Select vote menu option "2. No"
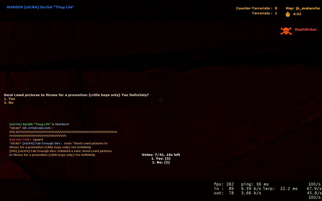This screenshot has height=201, width=322. tap(9, 103)
